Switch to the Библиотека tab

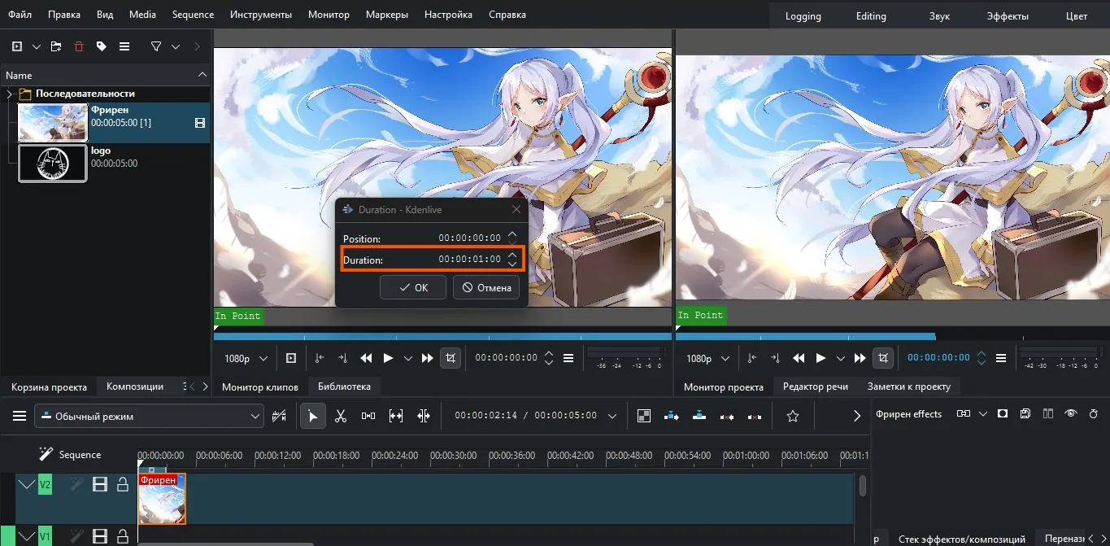(x=344, y=387)
